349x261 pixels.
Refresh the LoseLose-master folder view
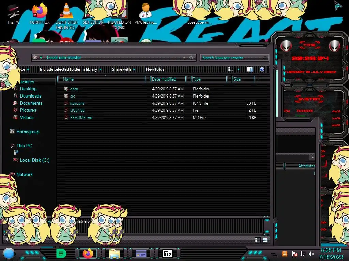(x=191, y=58)
